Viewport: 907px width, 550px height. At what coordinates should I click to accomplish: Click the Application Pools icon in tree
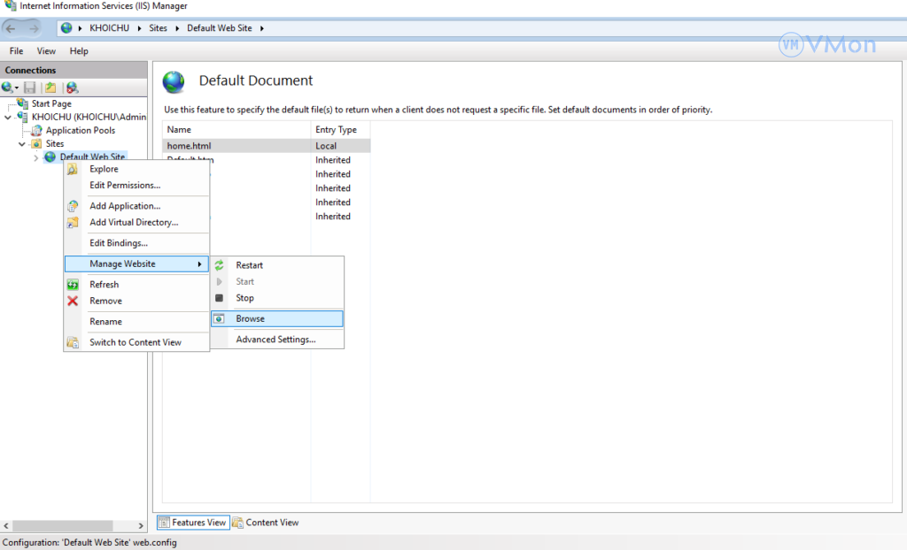click(x=36, y=130)
